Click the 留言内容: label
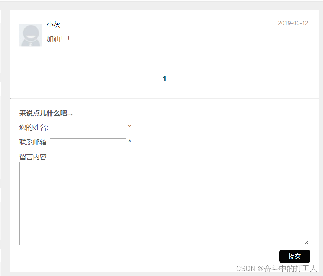This screenshot has height=276, width=323. pyautogui.click(x=34, y=157)
